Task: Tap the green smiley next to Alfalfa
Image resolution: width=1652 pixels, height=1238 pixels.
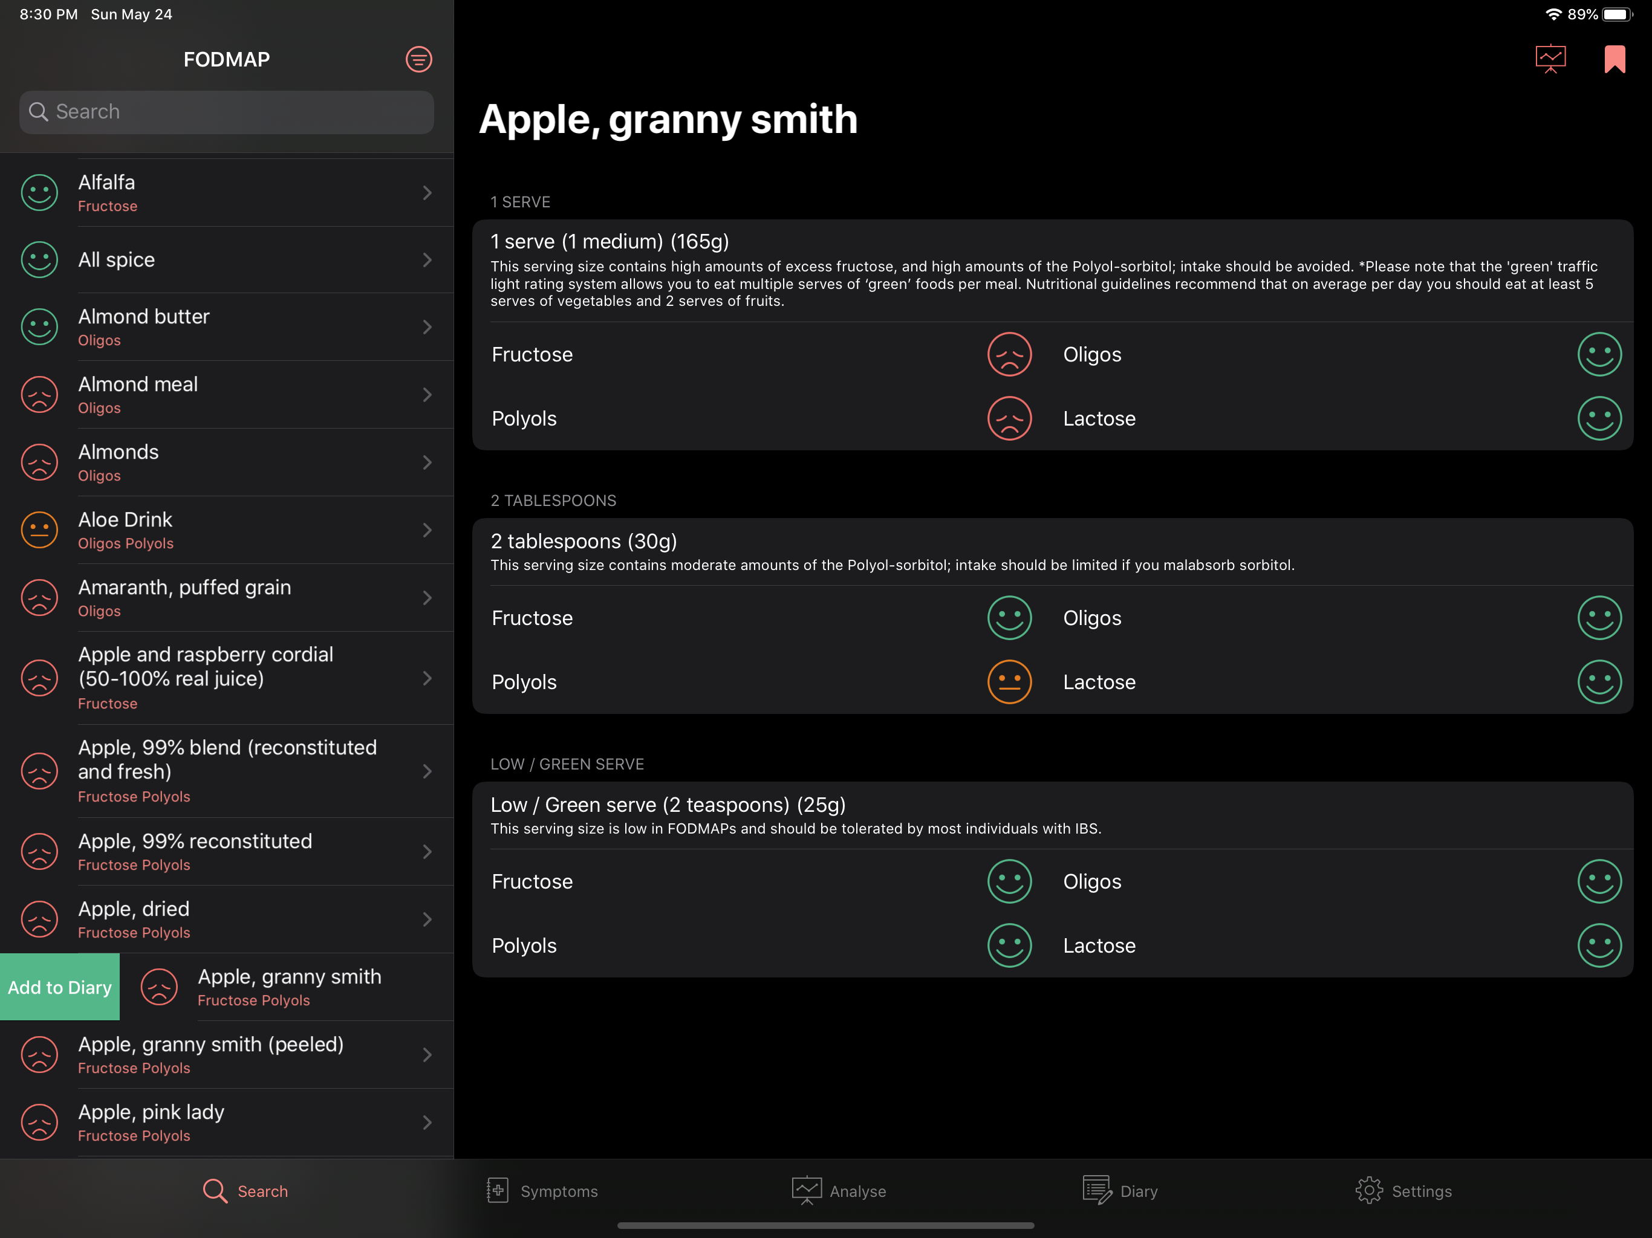Action: coord(39,193)
